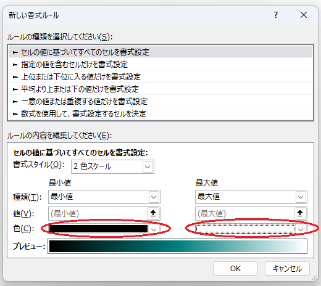Image resolution: width=321 pixels, height=286 pixels.
Task: Select rule 平均より上または下の値だけを書式設定
Action: coord(160,89)
